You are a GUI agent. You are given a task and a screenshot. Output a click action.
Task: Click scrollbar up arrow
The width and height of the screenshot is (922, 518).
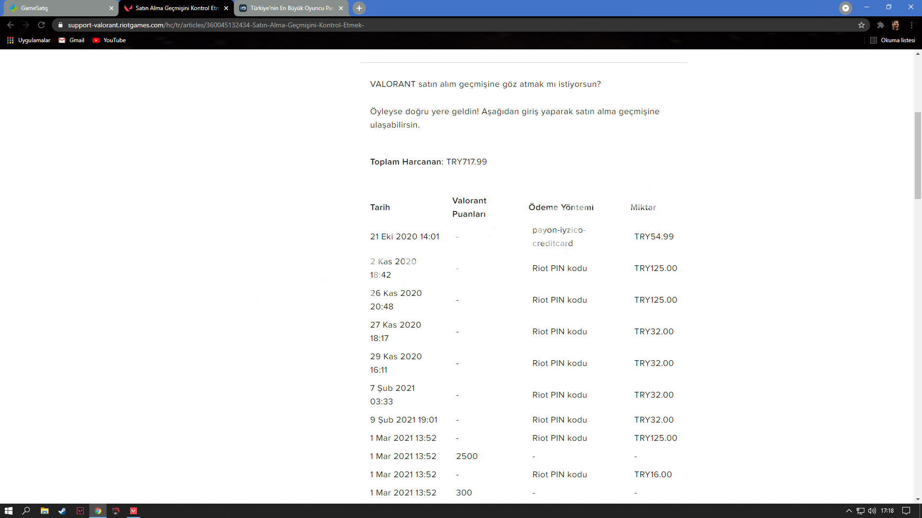(918, 54)
